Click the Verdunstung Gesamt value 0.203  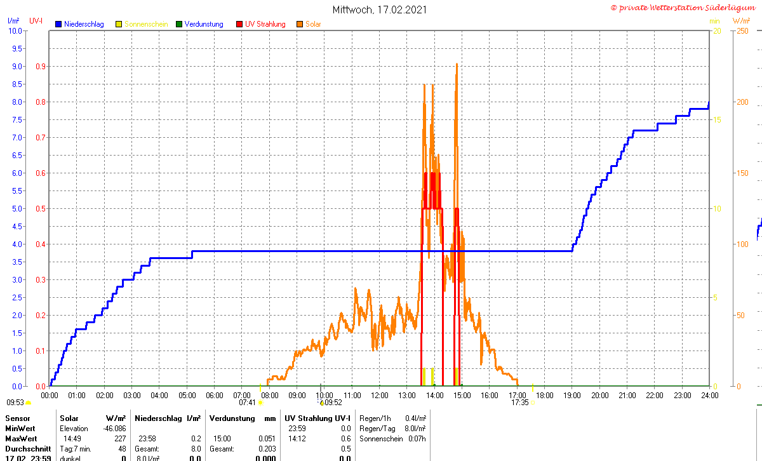tap(267, 449)
